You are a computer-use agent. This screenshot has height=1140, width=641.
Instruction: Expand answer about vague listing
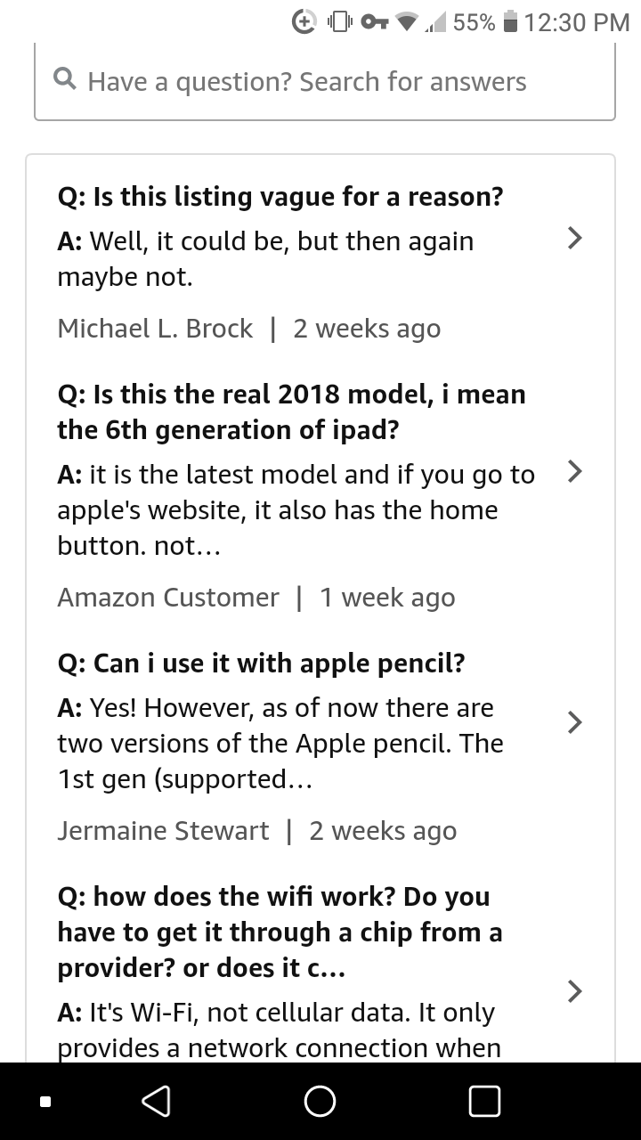575,238
